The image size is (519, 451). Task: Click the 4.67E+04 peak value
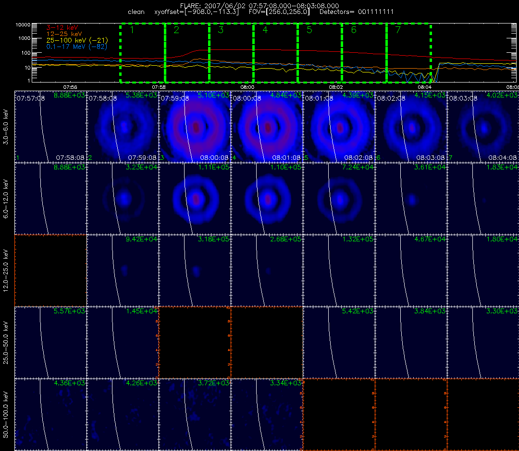[430, 239]
